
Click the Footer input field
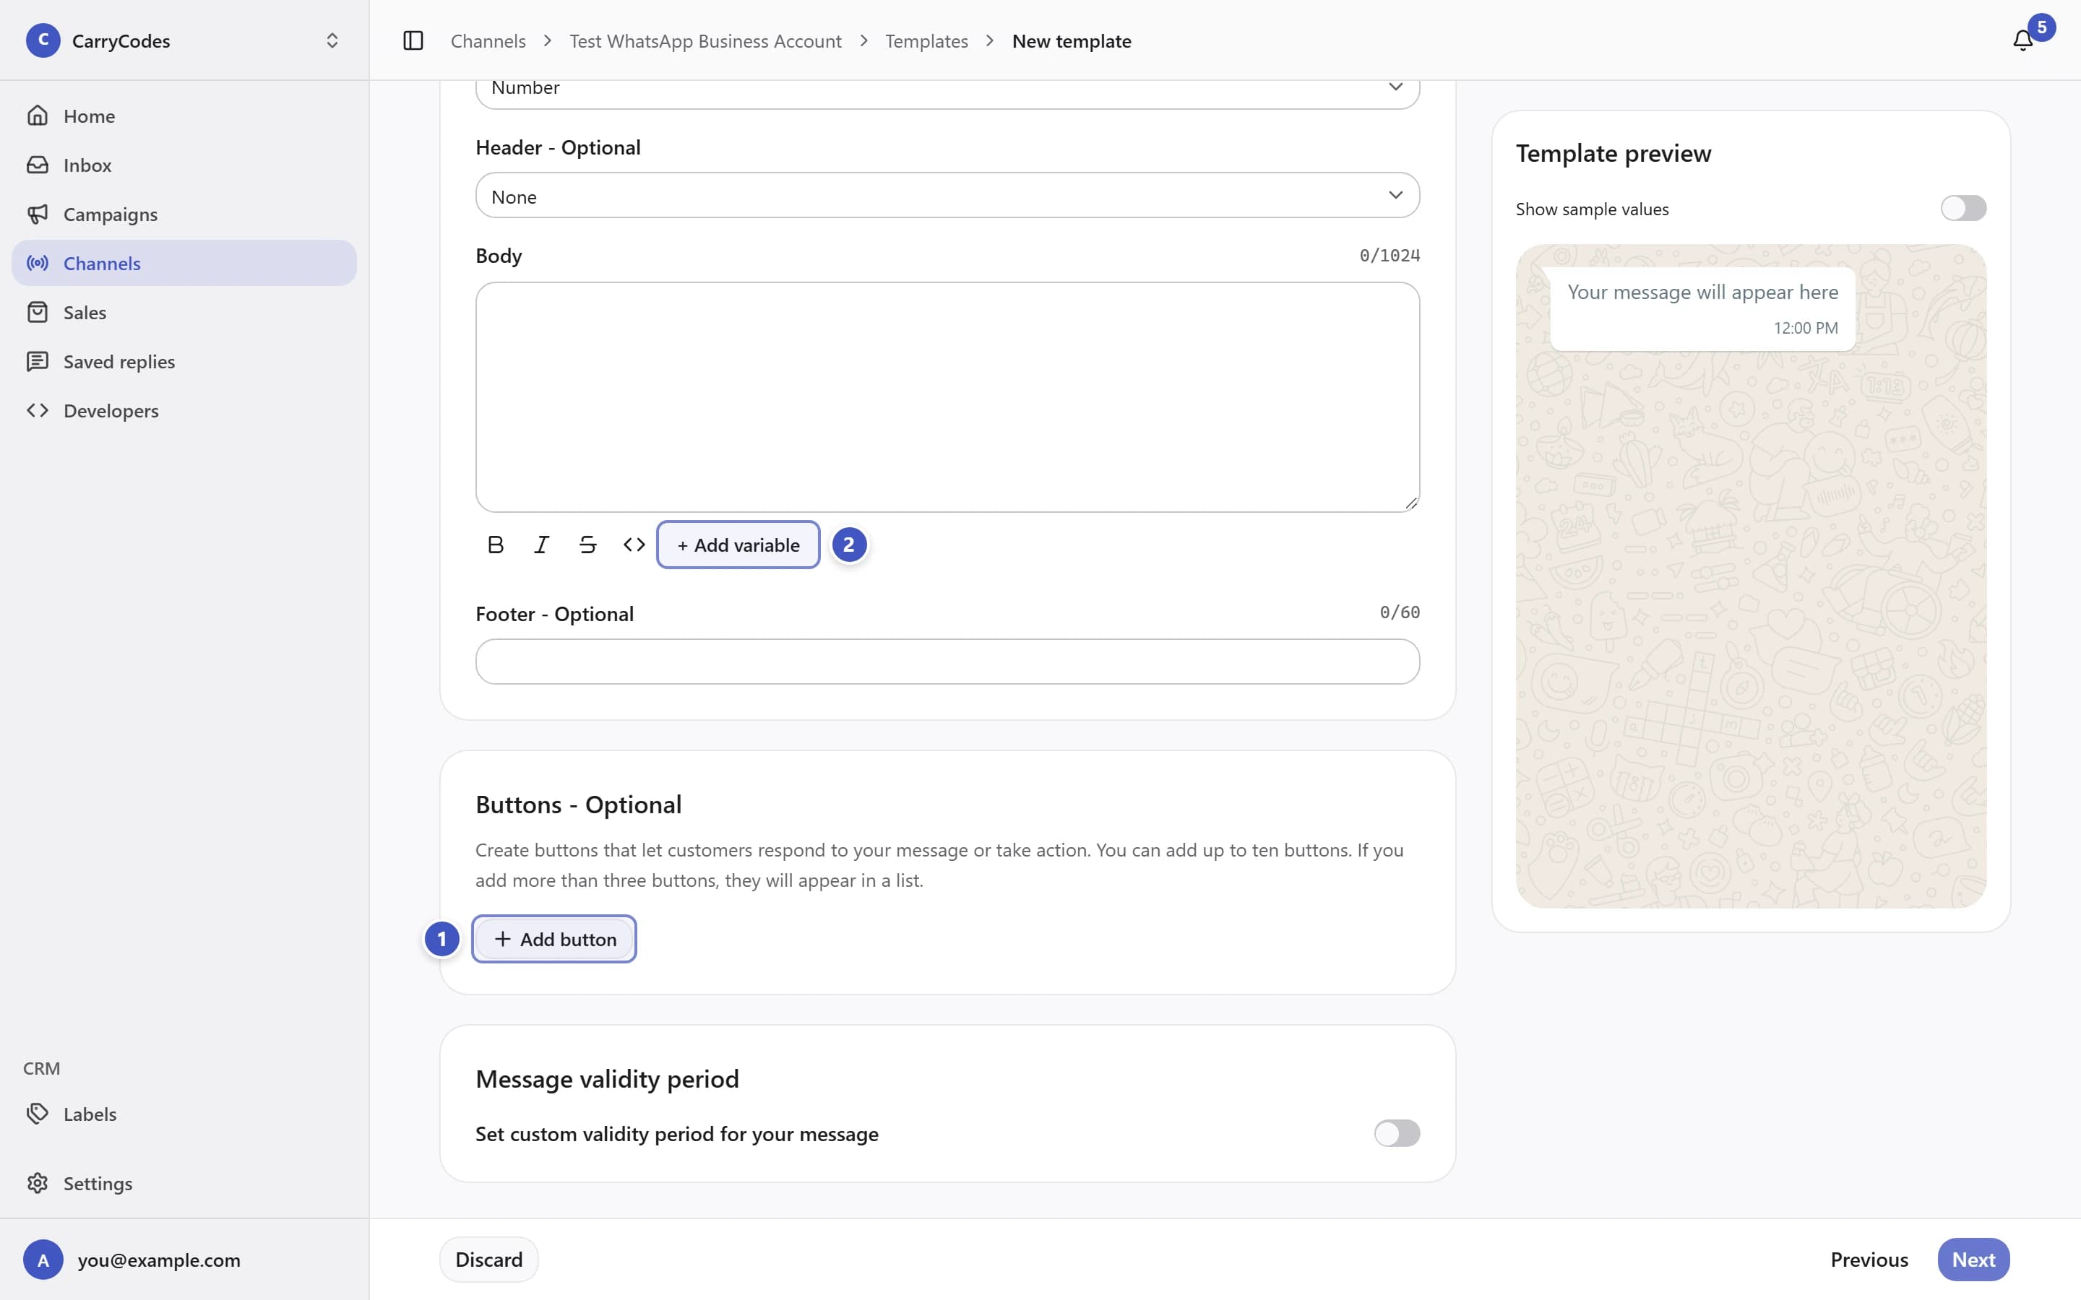pyautogui.click(x=947, y=661)
